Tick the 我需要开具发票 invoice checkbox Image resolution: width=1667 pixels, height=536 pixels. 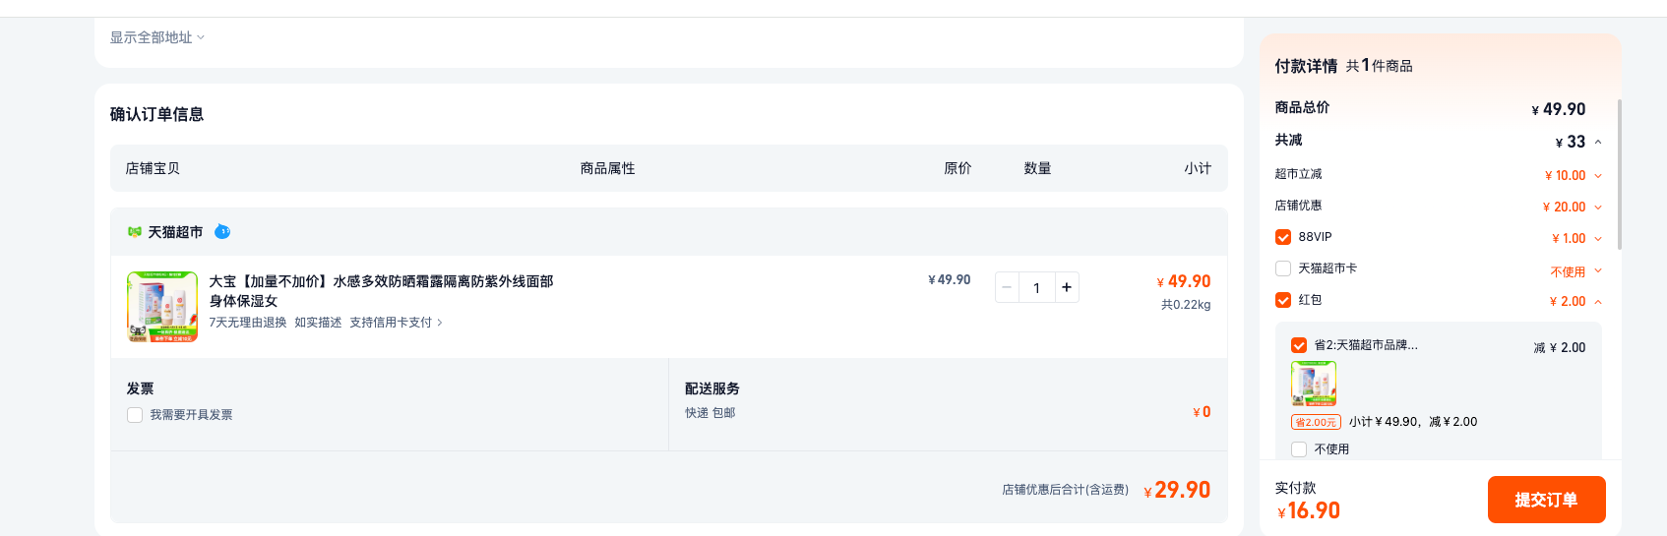(135, 415)
